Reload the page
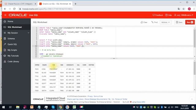Image resolution: width=196 pixels, height=110 pixels. (x=14, y=9)
